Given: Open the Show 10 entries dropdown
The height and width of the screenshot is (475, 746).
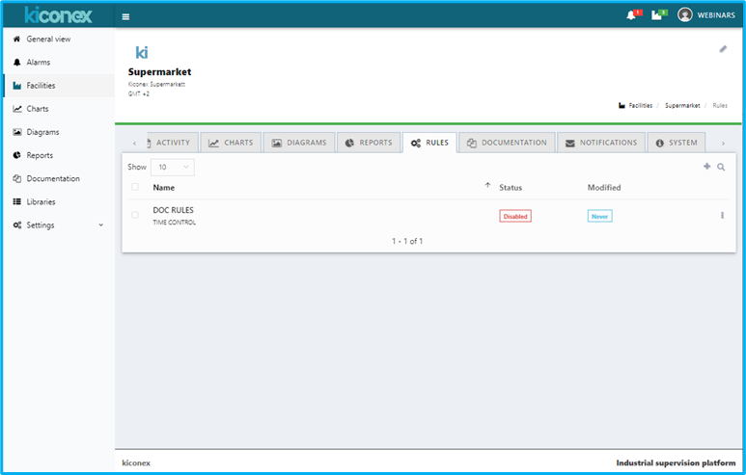Looking at the screenshot, I should click(172, 167).
